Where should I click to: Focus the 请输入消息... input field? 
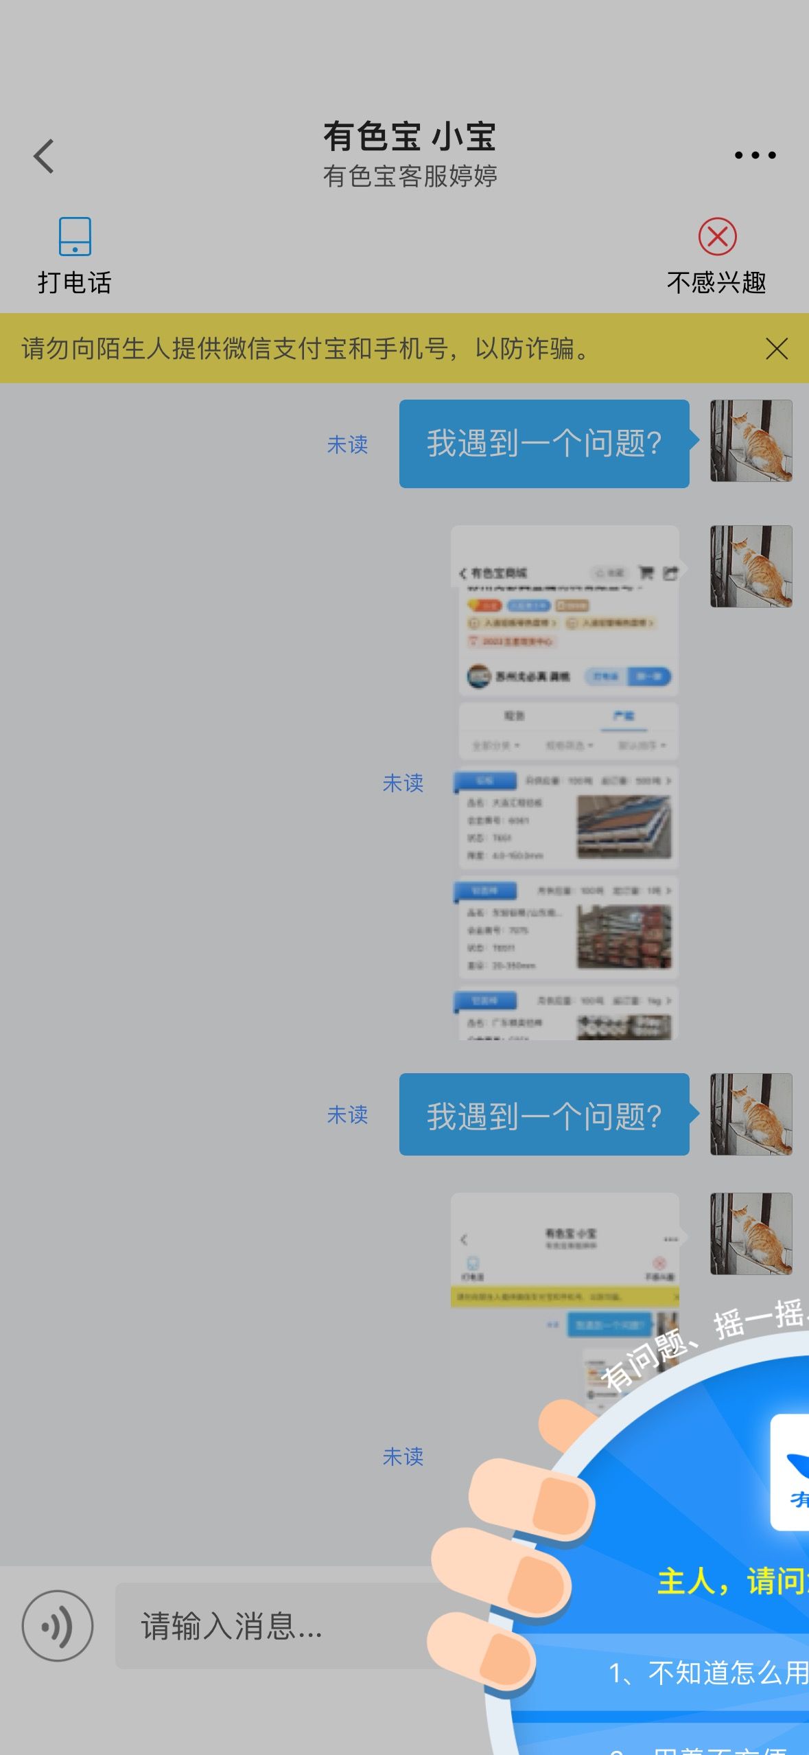click(274, 1626)
